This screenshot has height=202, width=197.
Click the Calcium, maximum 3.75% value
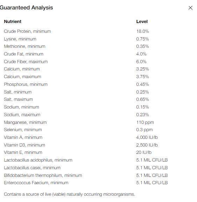click(142, 77)
